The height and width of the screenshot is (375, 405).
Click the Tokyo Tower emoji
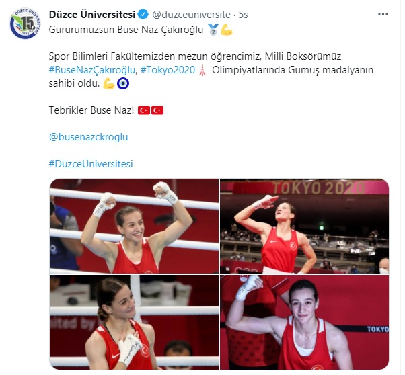pos(202,70)
